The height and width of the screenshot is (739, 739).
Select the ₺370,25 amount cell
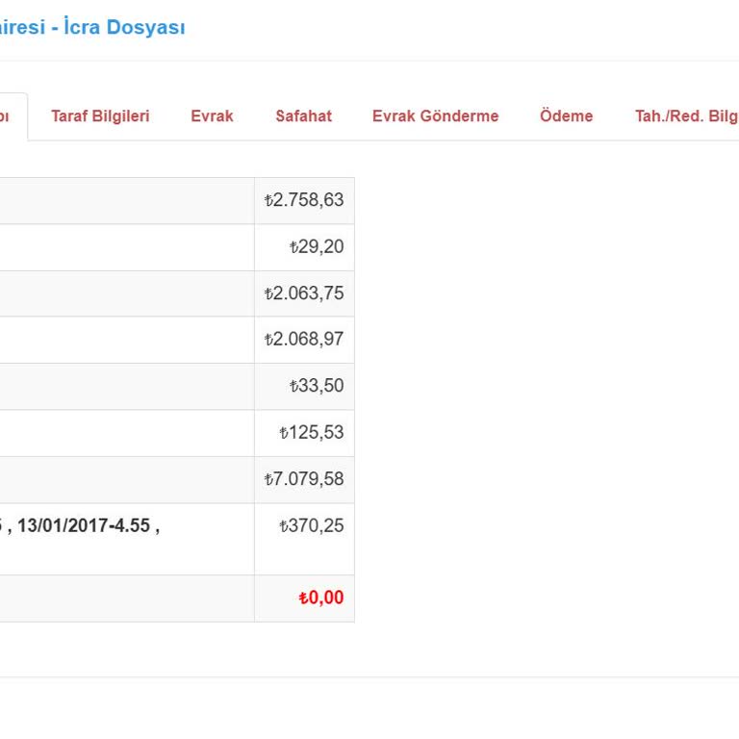[x=311, y=525]
